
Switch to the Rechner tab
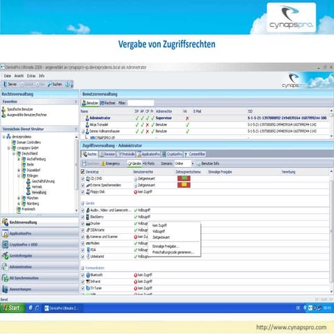[108, 103]
